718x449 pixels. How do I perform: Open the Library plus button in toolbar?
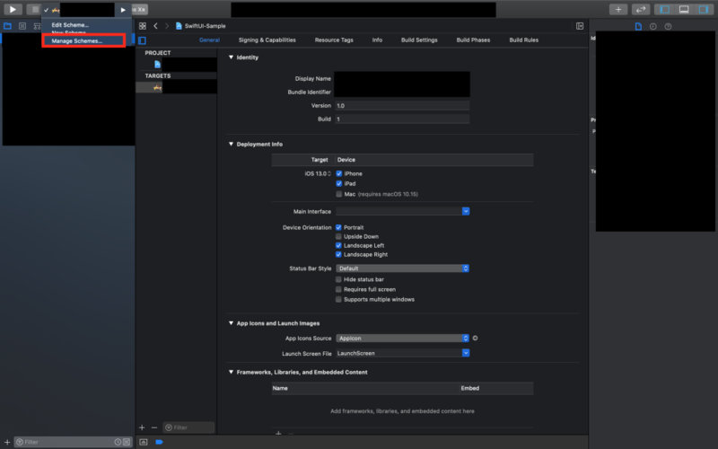click(x=618, y=9)
